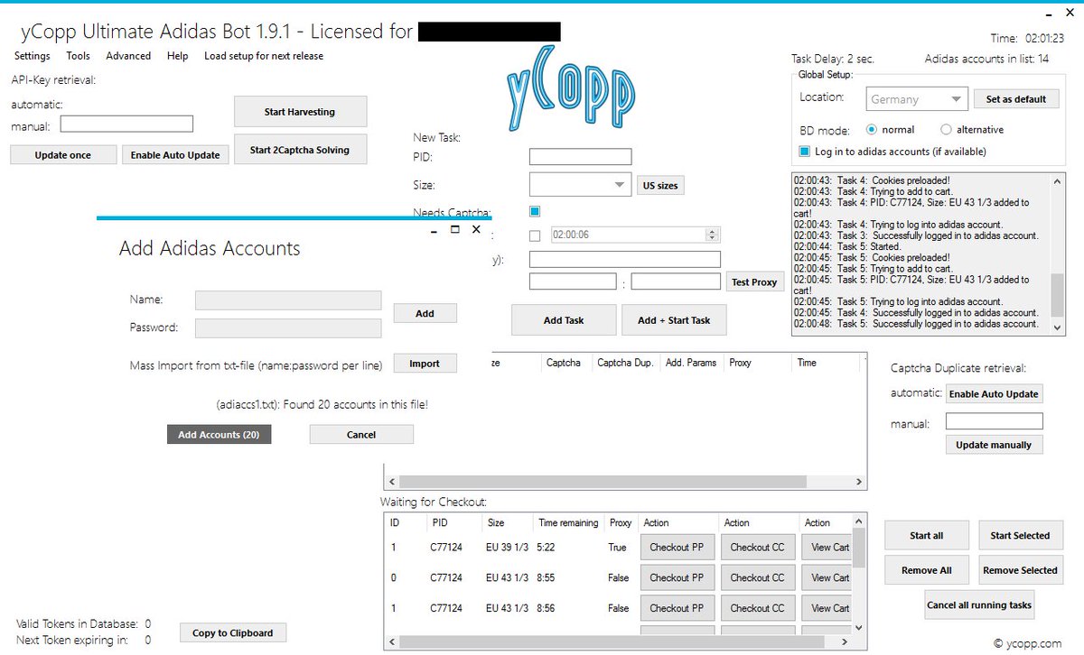Click the US sizes button
This screenshot has height=655, width=1084.
point(659,186)
